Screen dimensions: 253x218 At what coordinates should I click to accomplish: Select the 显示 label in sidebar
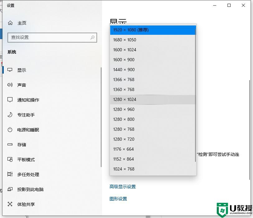pos(21,70)
